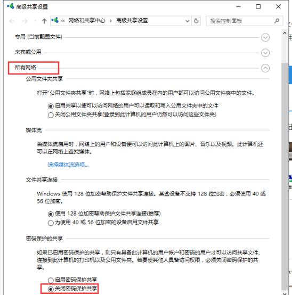The image size is (292, 295).
Task: Click the double chevron in the address bar
Action: [x=63, y=21]
